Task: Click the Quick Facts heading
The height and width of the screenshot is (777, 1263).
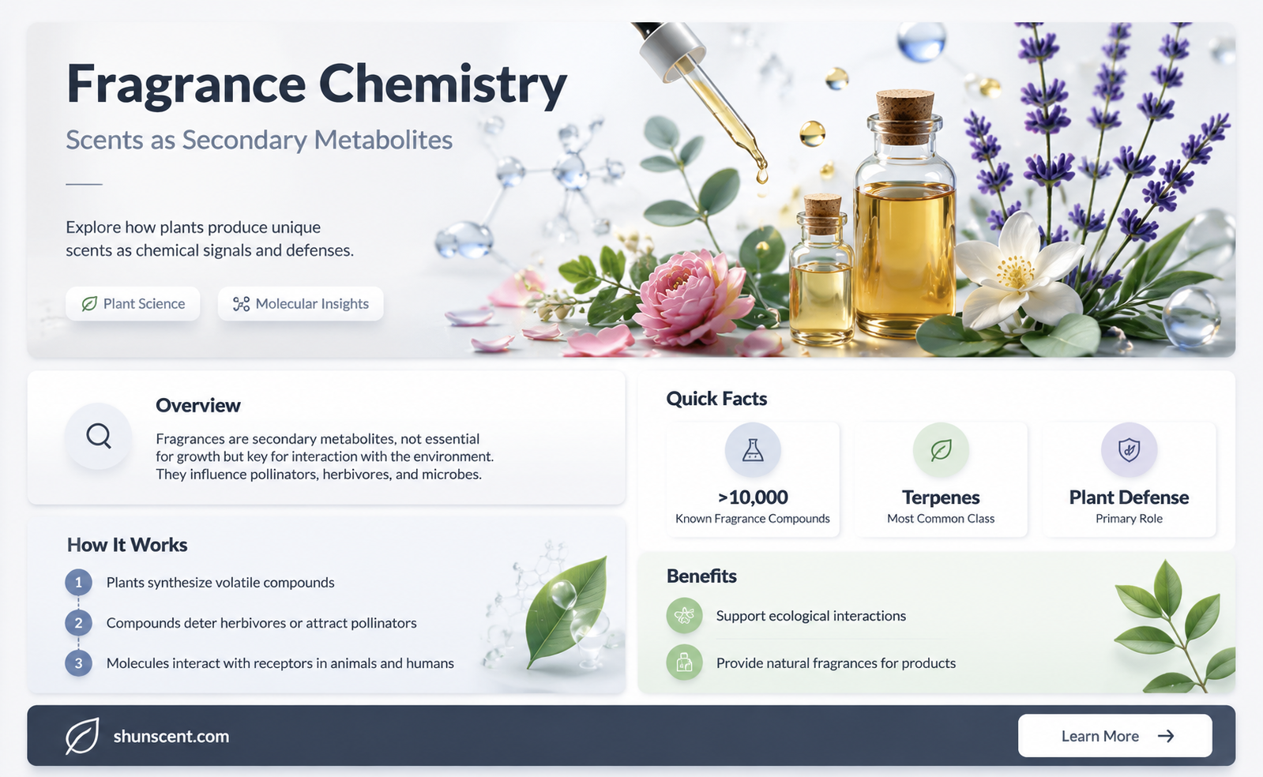Action: coord(716,399)
